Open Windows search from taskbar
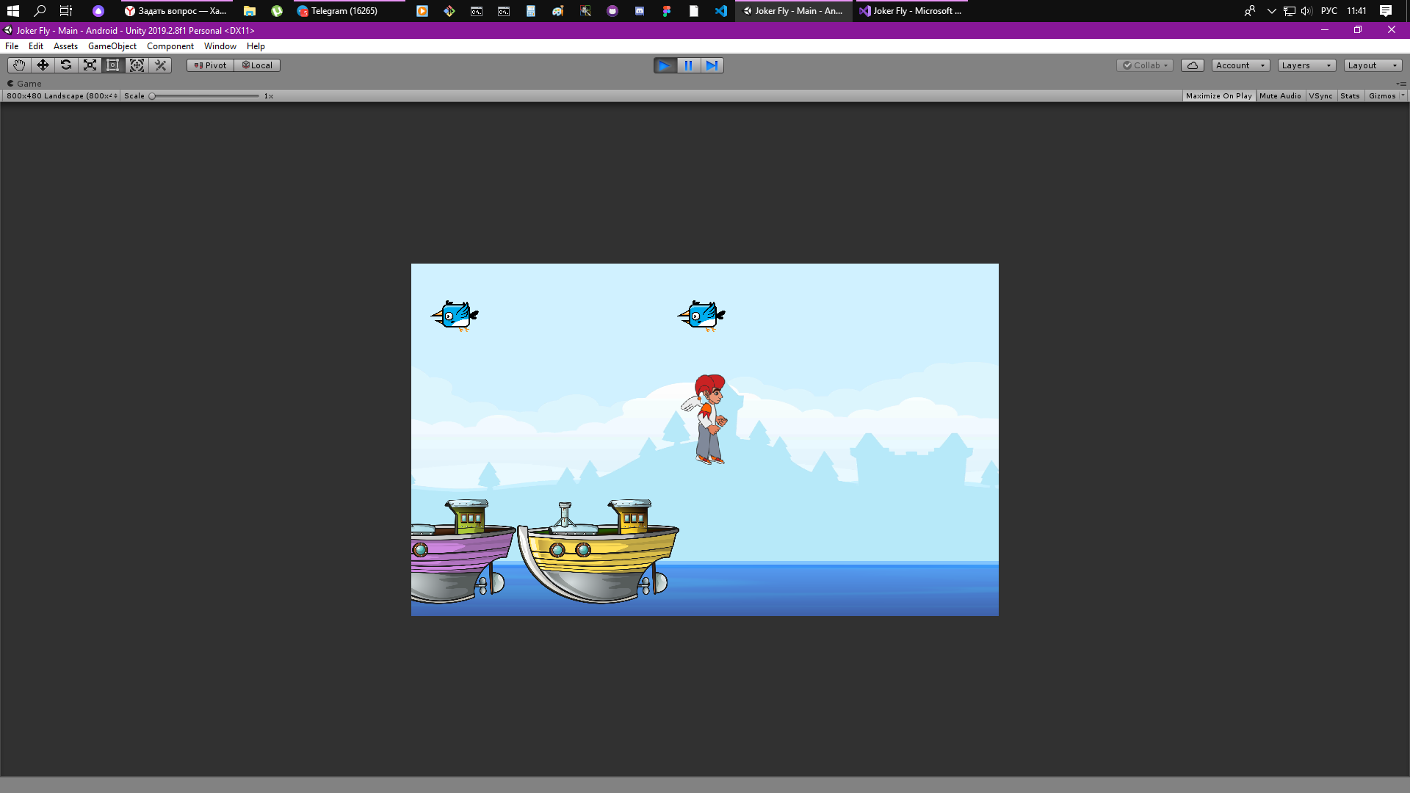 40,11
